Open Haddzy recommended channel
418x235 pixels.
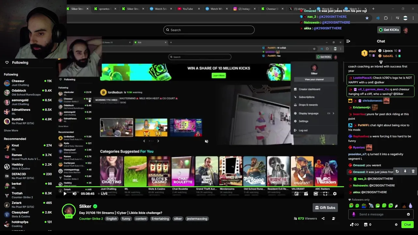28,166
